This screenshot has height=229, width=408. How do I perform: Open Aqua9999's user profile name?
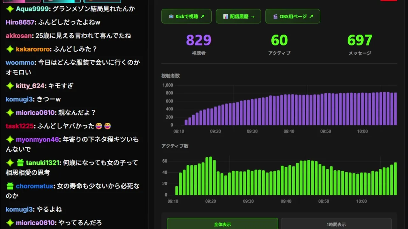pos(33,9)
